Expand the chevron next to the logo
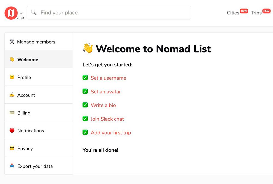 (21, 13)
